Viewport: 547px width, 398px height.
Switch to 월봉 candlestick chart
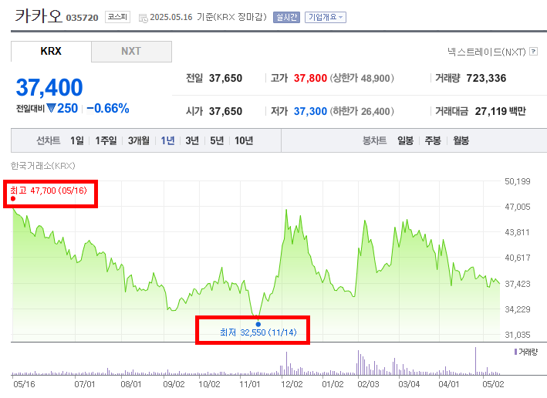pyautogui.click(x=461, y=140)
